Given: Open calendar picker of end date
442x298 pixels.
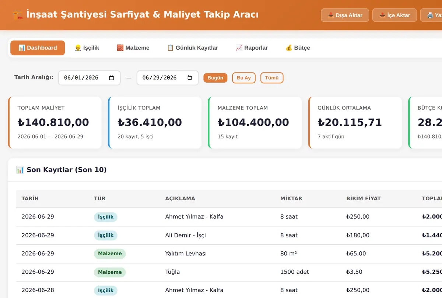Looking at the screenshot, I should point(190,78).
